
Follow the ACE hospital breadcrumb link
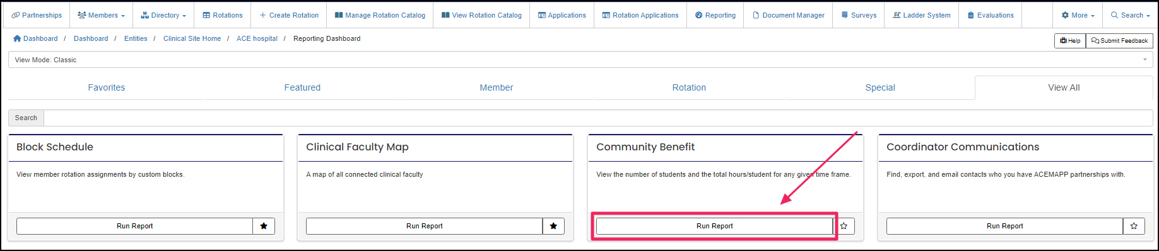pyautogui.click(x=257, y=38)
